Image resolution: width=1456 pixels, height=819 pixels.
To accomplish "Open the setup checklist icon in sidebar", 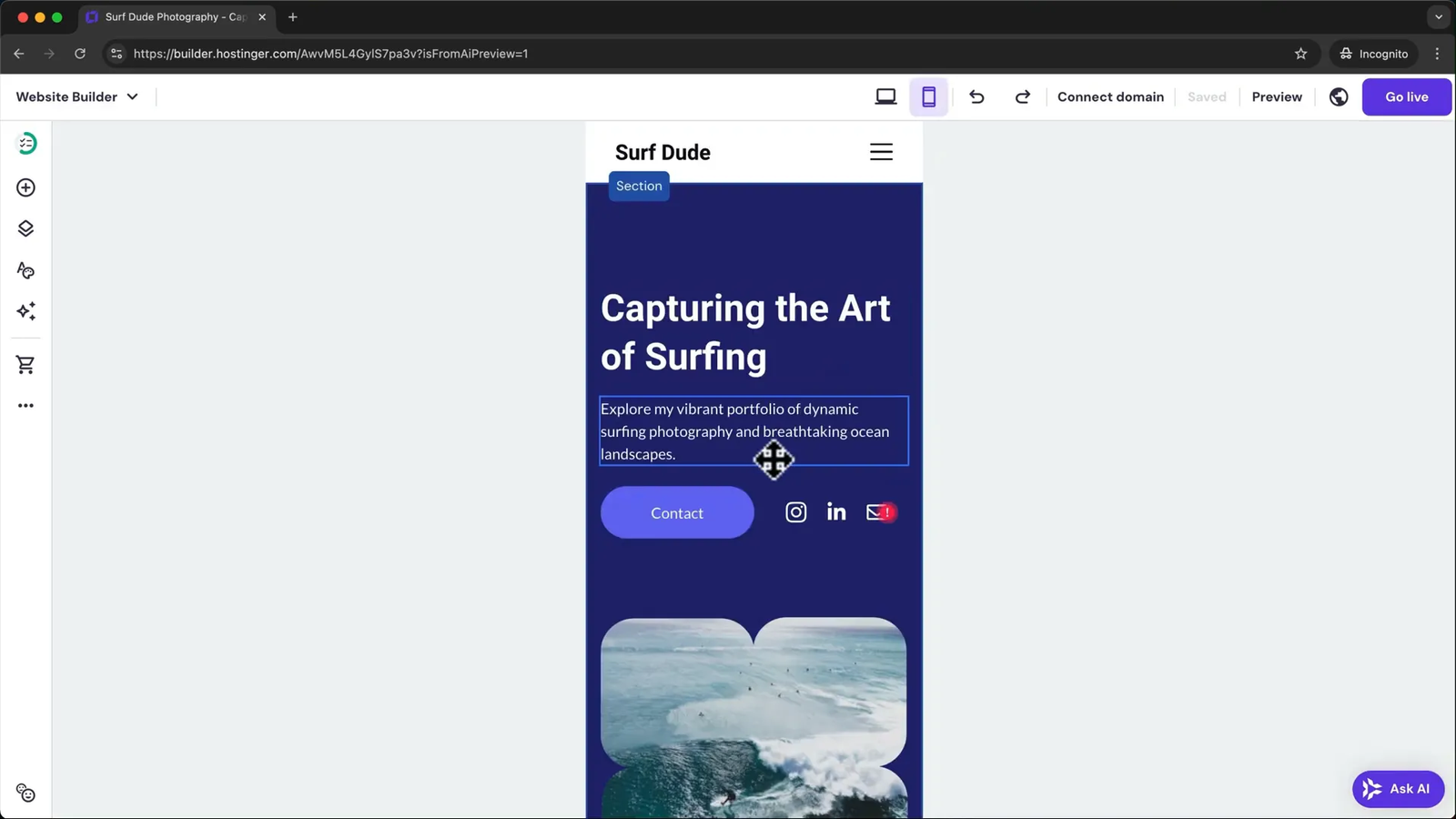I will 26,144.
